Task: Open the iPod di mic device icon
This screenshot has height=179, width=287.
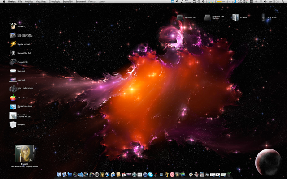Action: click(263, 17)
